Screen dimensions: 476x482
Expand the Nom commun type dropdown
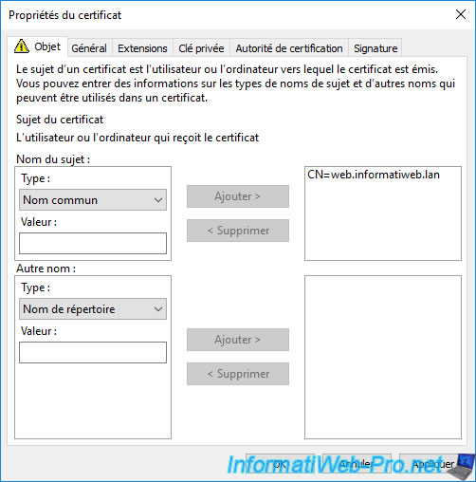click(93, 200)
